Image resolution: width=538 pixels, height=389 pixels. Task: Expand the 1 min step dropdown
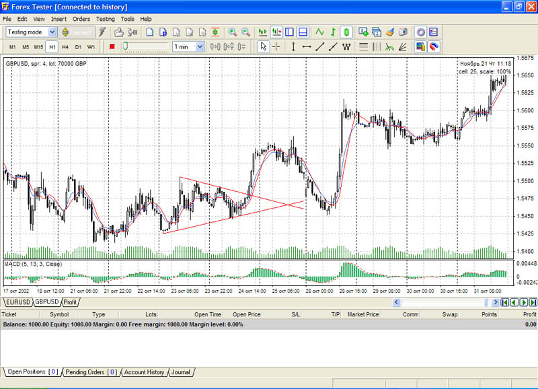click(200, 46)
